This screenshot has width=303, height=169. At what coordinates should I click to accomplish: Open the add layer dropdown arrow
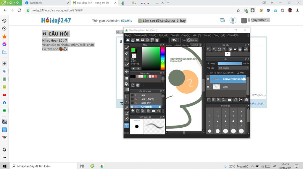coord(225,100)
